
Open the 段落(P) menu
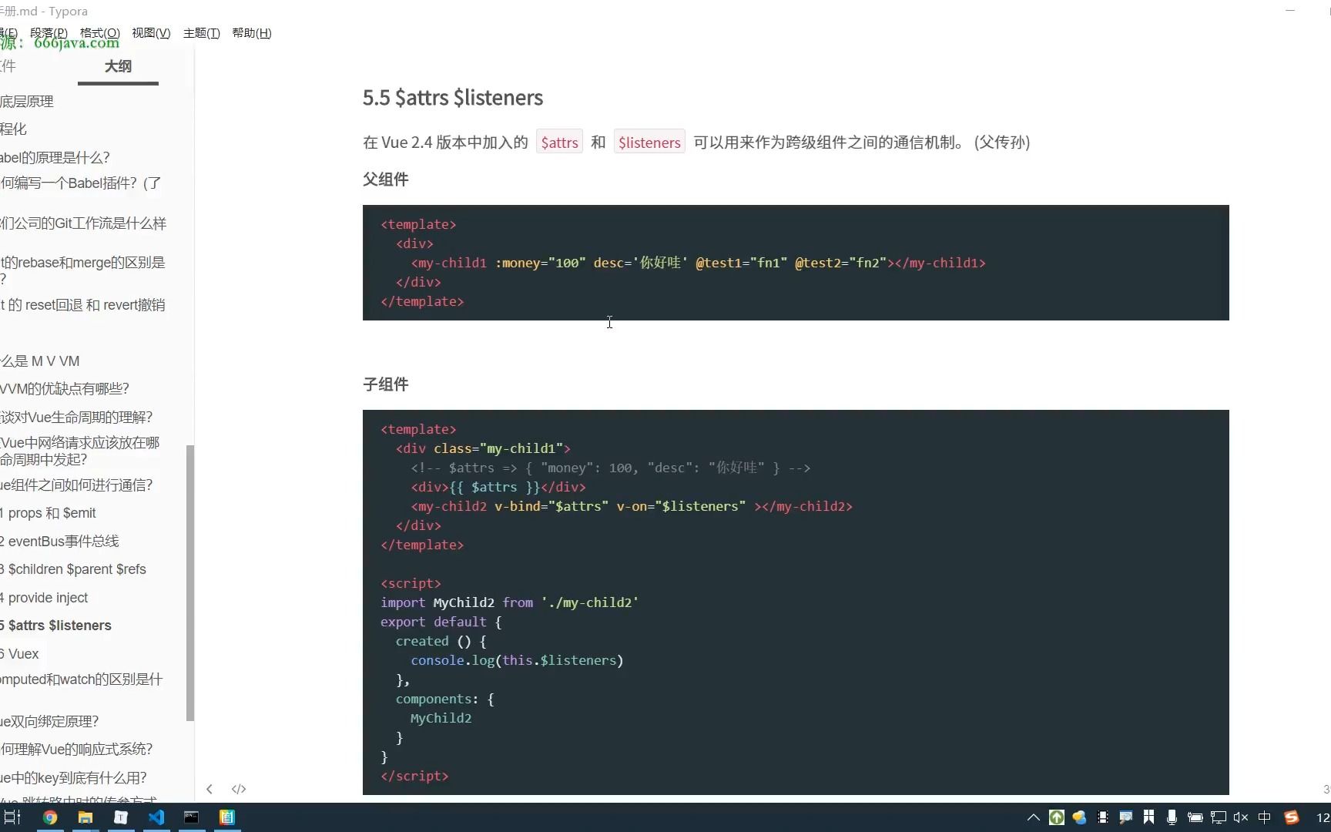pos(49,33)
